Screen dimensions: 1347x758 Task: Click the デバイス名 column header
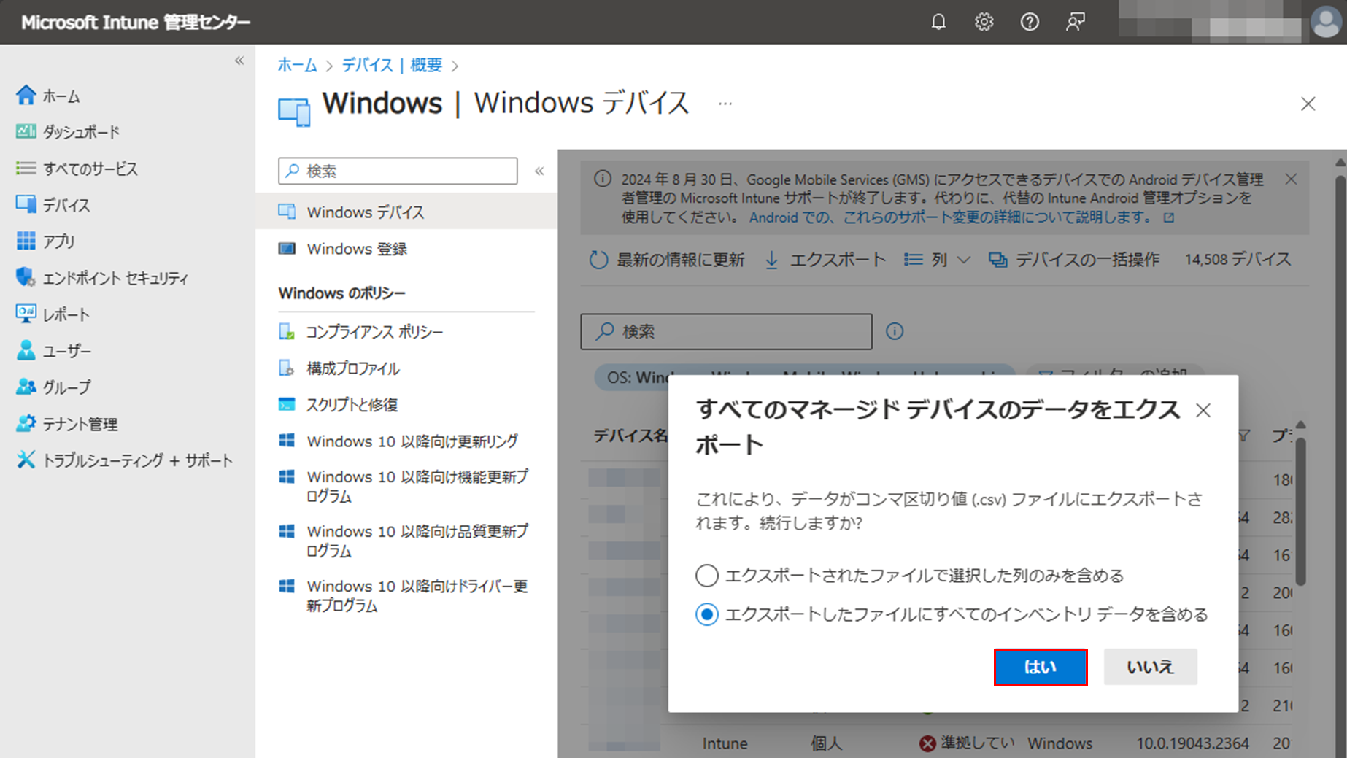click(630, 436)
